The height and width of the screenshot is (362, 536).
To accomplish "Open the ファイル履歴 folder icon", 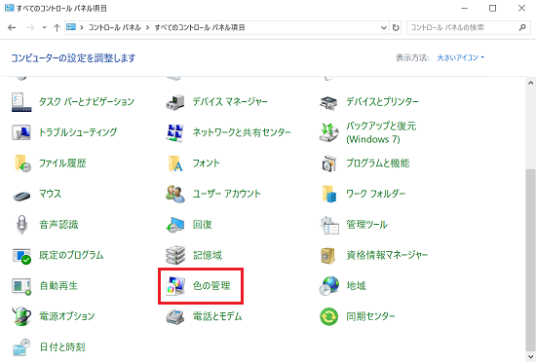I will (x=22, y=163).
